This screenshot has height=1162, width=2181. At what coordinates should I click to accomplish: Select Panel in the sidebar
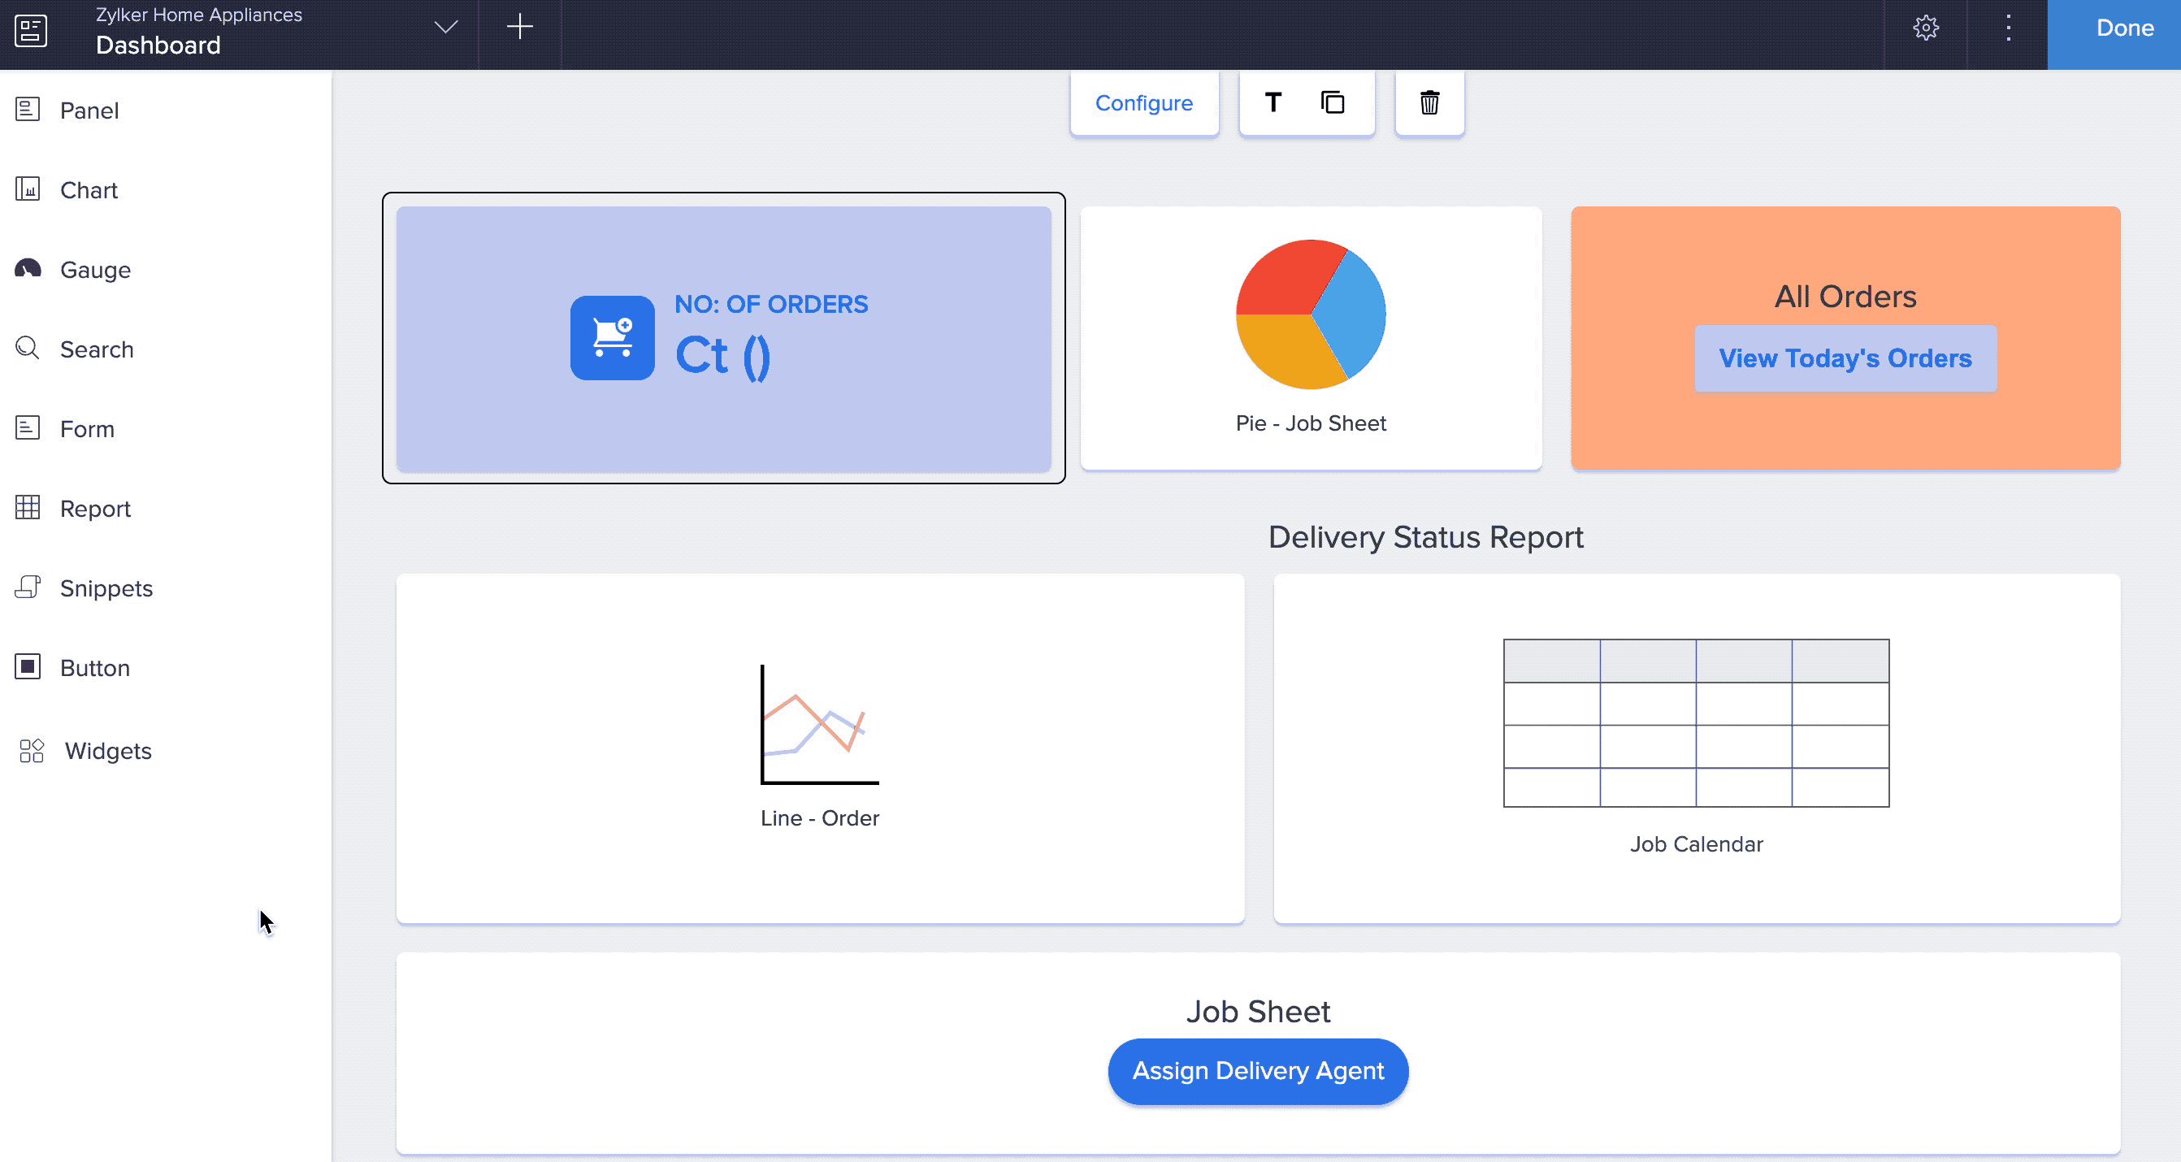coord(89,110)
